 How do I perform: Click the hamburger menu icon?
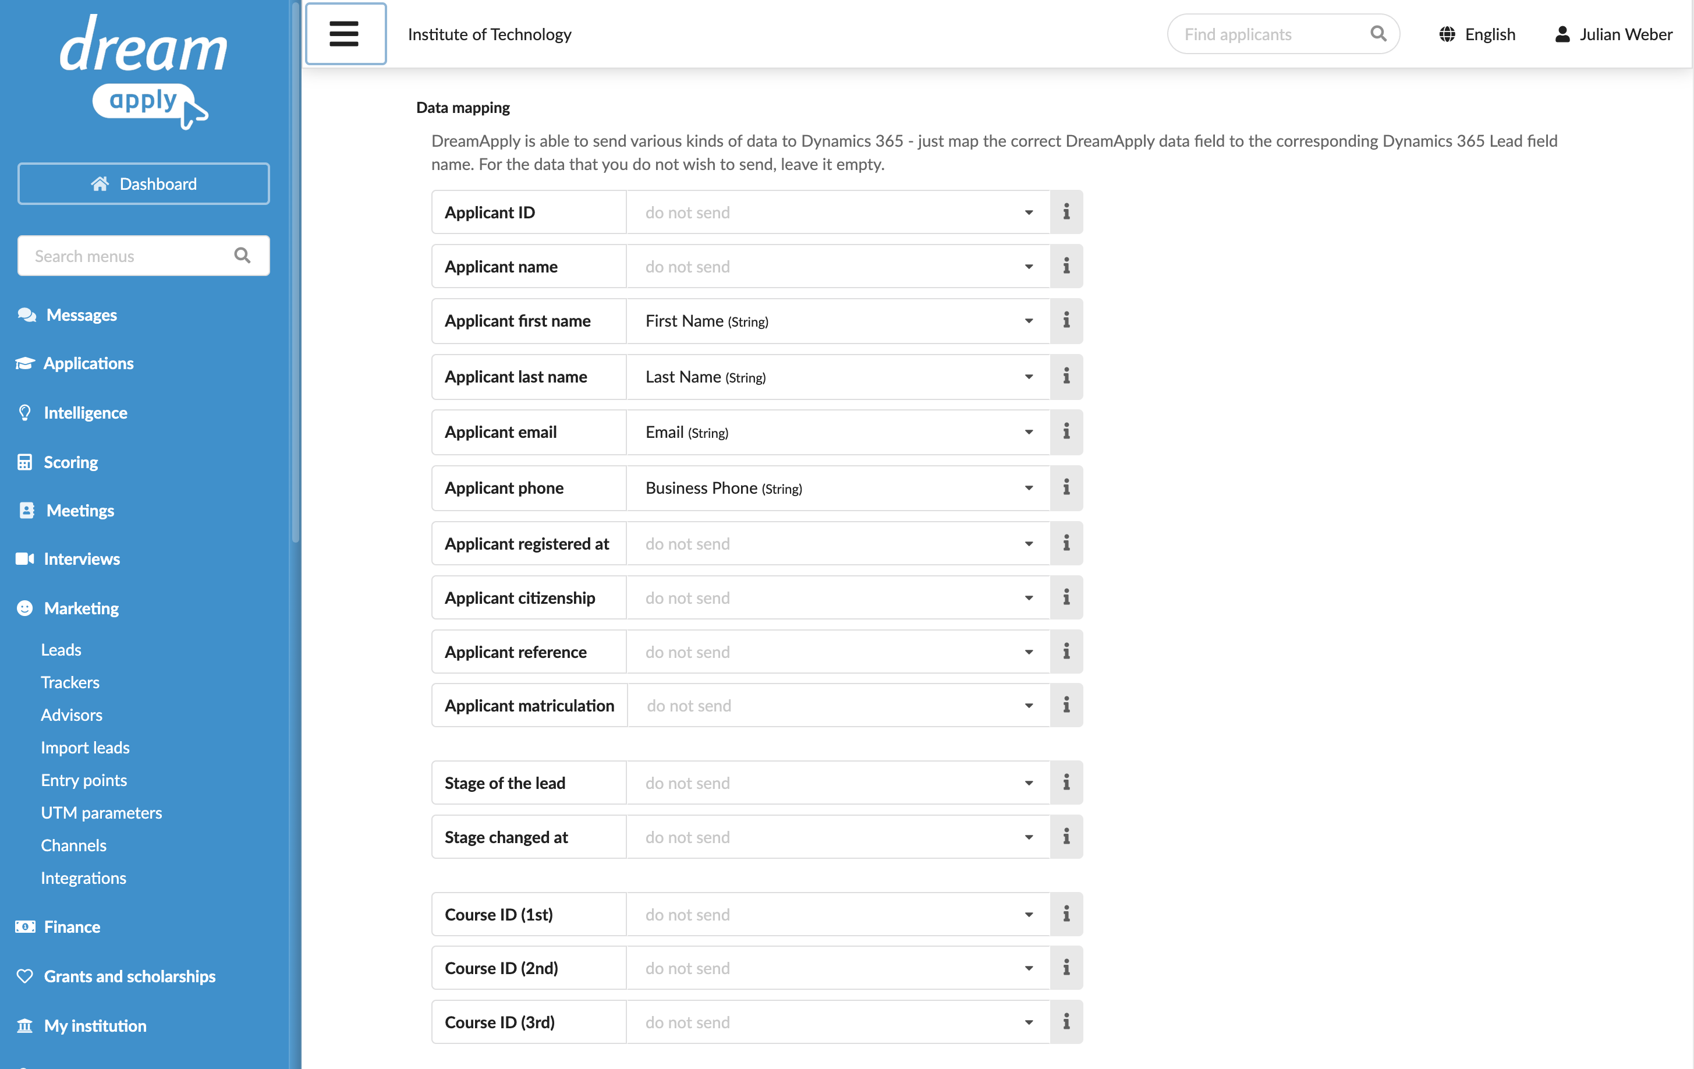345,34
